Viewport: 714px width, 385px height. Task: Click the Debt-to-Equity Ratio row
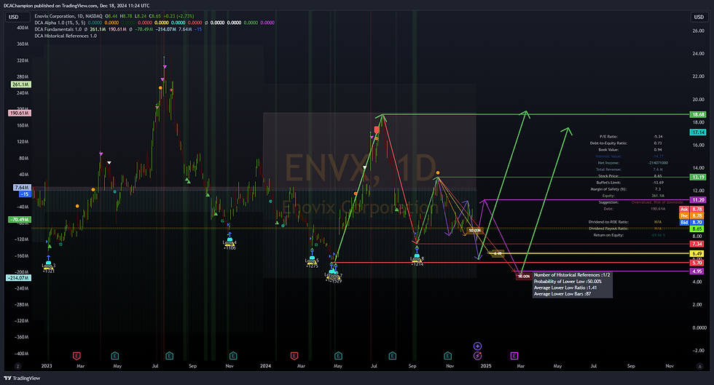(626, 143)
